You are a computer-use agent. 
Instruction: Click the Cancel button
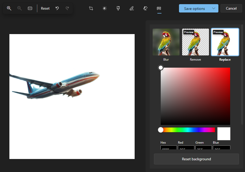tap(231, 8)
